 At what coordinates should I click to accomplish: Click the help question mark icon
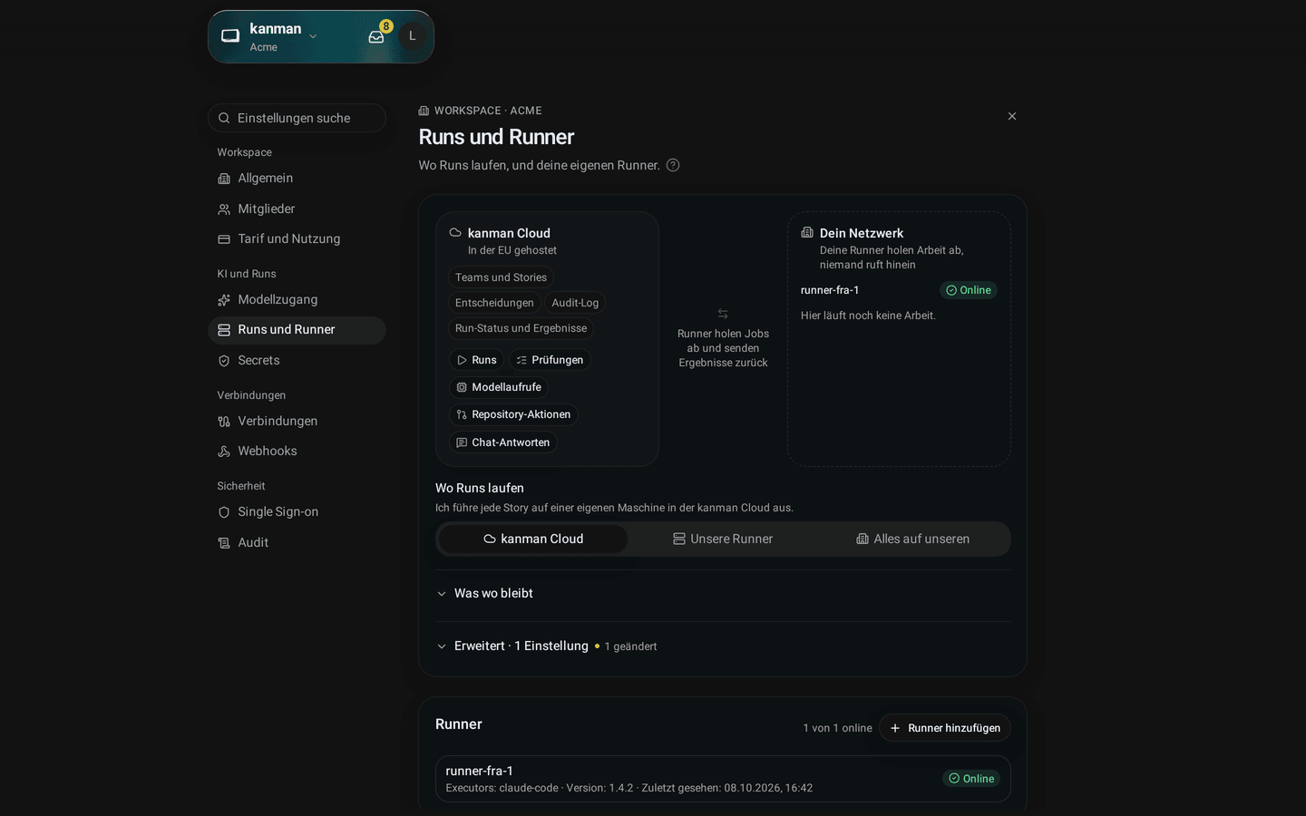coord(673,165)
